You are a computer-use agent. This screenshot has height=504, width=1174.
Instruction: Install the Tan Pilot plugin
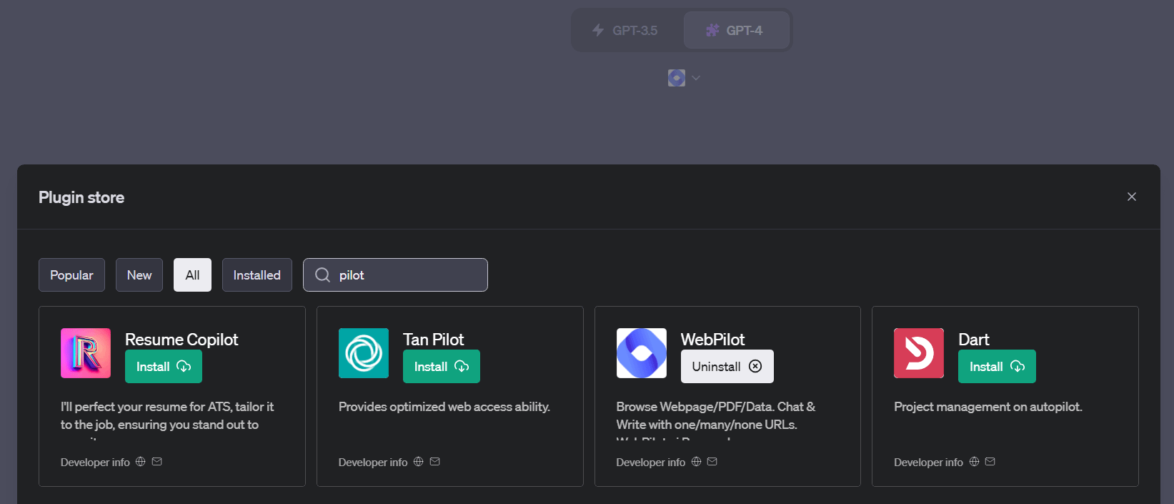click(442, 367)
